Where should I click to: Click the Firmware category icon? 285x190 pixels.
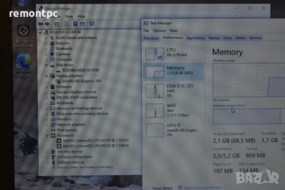tap(53, 87)
